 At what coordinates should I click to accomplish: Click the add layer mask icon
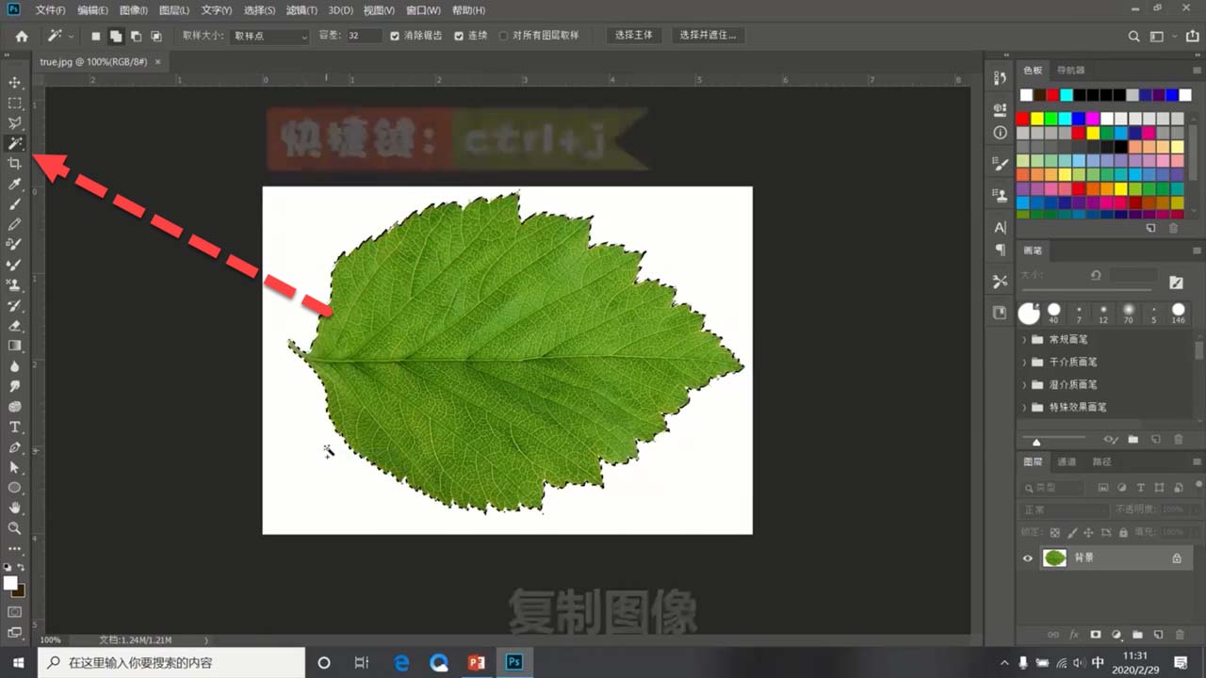click(x=1095, y=636)
